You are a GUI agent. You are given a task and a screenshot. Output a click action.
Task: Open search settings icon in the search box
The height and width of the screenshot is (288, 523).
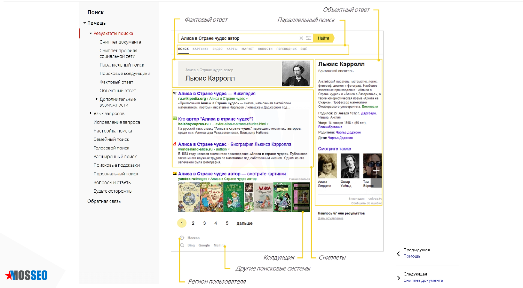coord(308,38)
